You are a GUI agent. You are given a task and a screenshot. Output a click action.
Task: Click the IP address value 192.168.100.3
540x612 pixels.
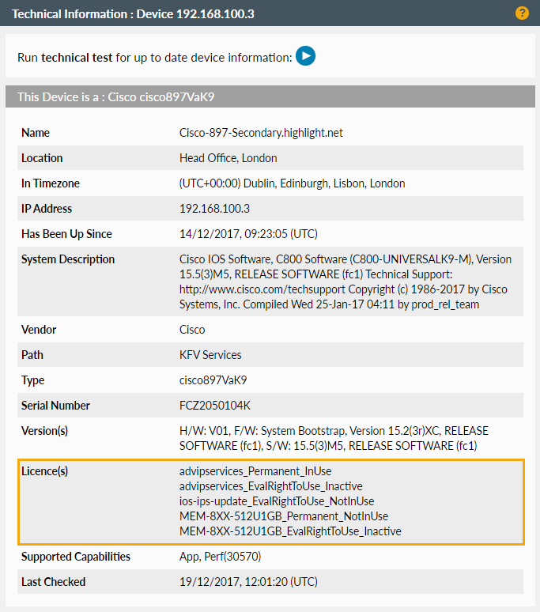[214, 209]
